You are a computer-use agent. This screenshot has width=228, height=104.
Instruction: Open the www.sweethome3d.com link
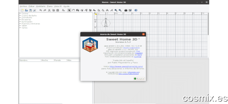[x=126, y=67]
